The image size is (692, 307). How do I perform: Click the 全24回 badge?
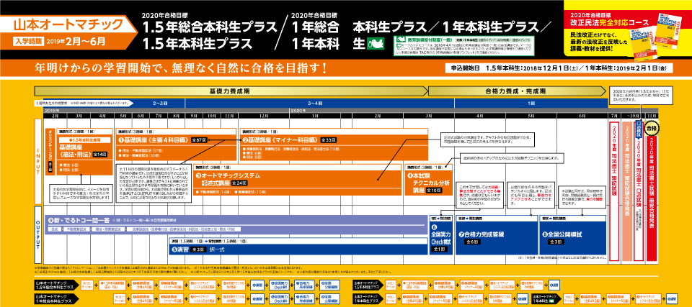(239, 183)
